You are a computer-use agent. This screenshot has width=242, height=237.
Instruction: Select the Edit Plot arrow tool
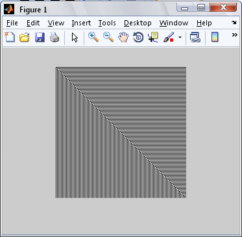(x=75, y=38)
